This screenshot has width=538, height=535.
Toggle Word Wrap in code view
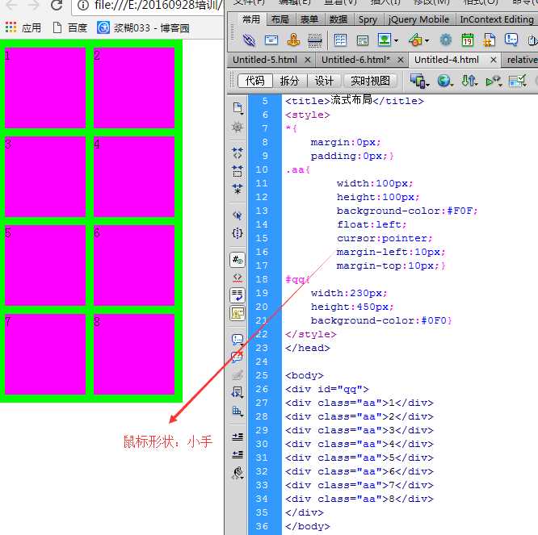237,295
